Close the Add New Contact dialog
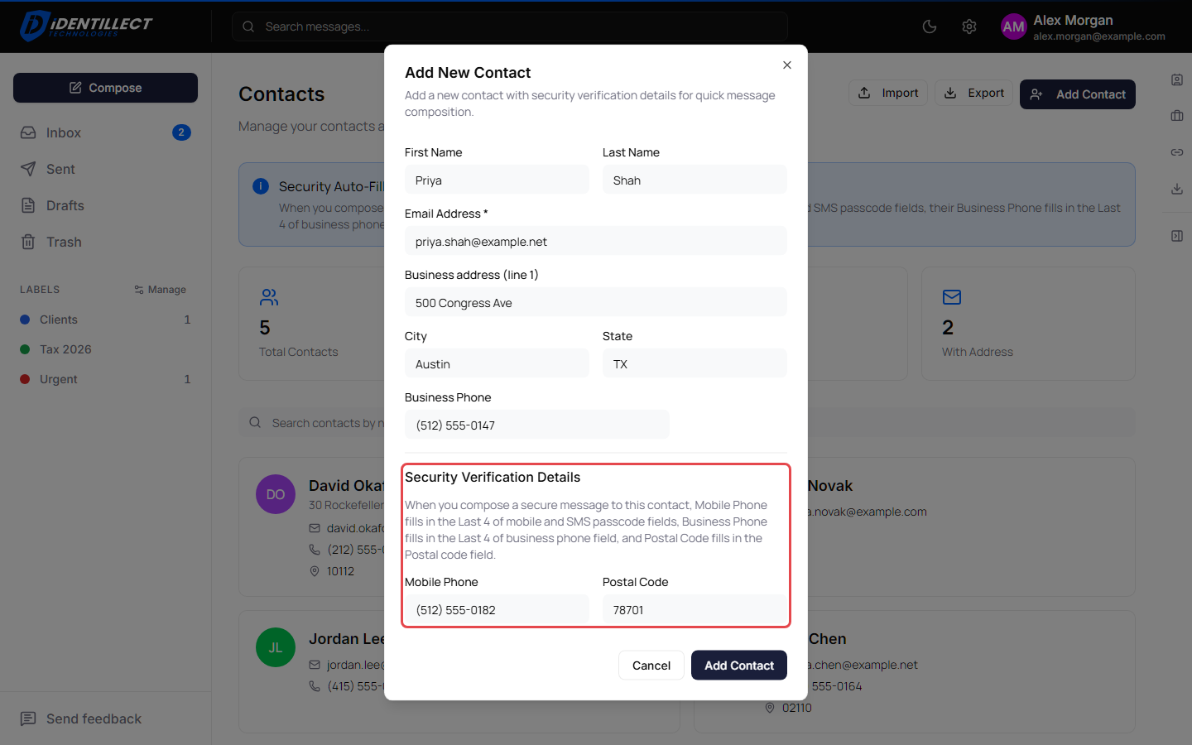Viewport: 1192px width, 745px height. [787, 65]
